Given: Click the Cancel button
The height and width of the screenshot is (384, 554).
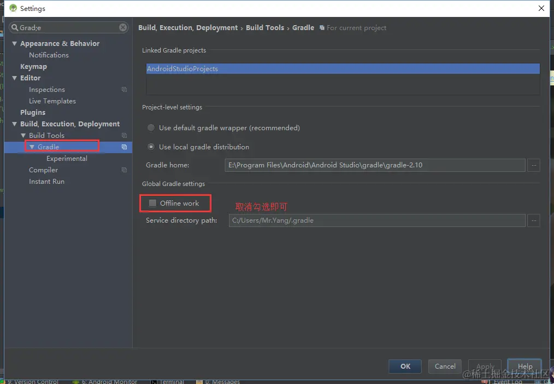Looking at the screenshot, I should (x=445, y=366).
